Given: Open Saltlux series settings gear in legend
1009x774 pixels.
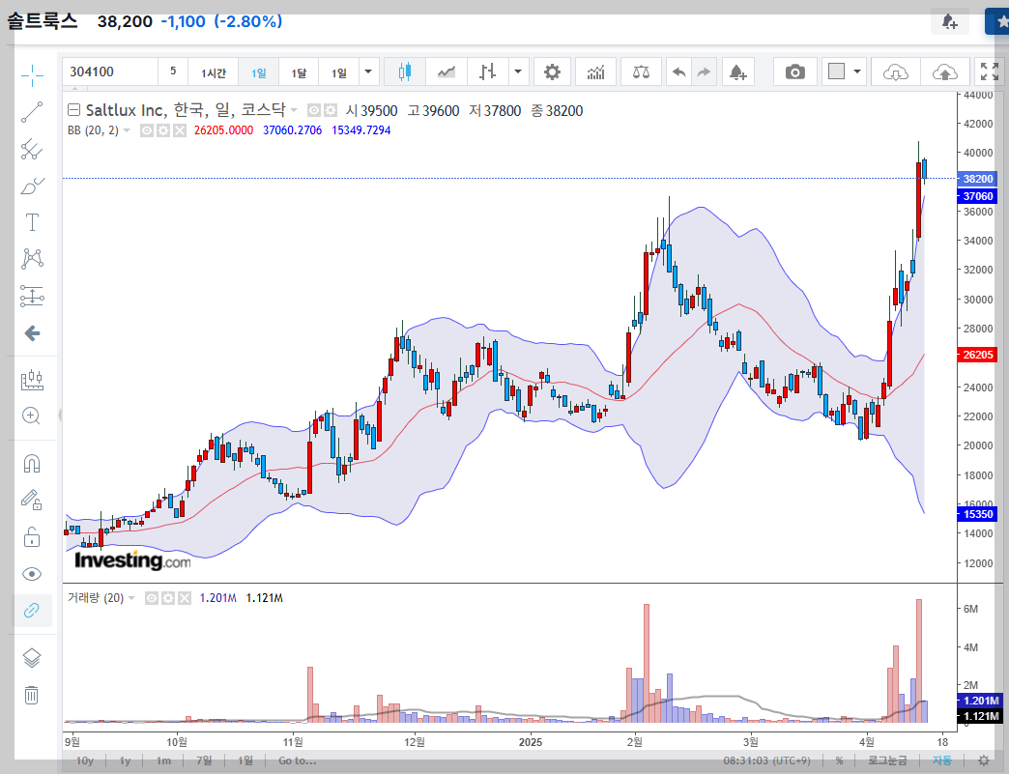Looking at the screenshot, I should tap(331, 110).
